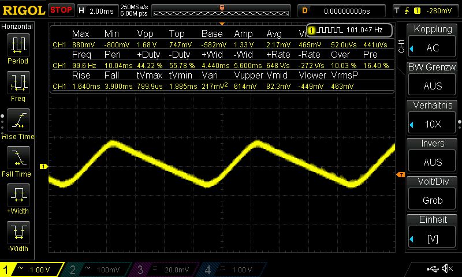Click the 101.047 Hz counter value

point(364,30)
